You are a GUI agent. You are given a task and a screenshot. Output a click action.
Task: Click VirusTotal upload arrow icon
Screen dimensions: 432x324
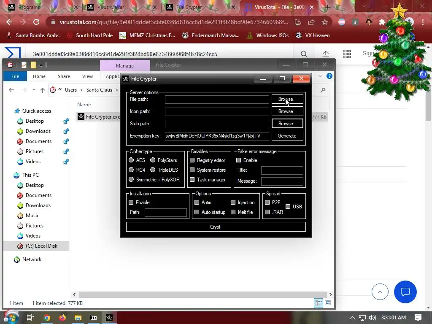point(325,54)
